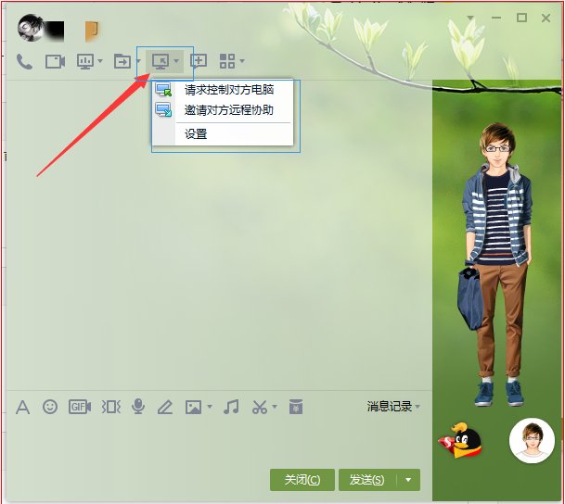Click the orange door icon beside avatar
Image resolution: width=565 pixels, height=504 pixels.
[92, 31]
